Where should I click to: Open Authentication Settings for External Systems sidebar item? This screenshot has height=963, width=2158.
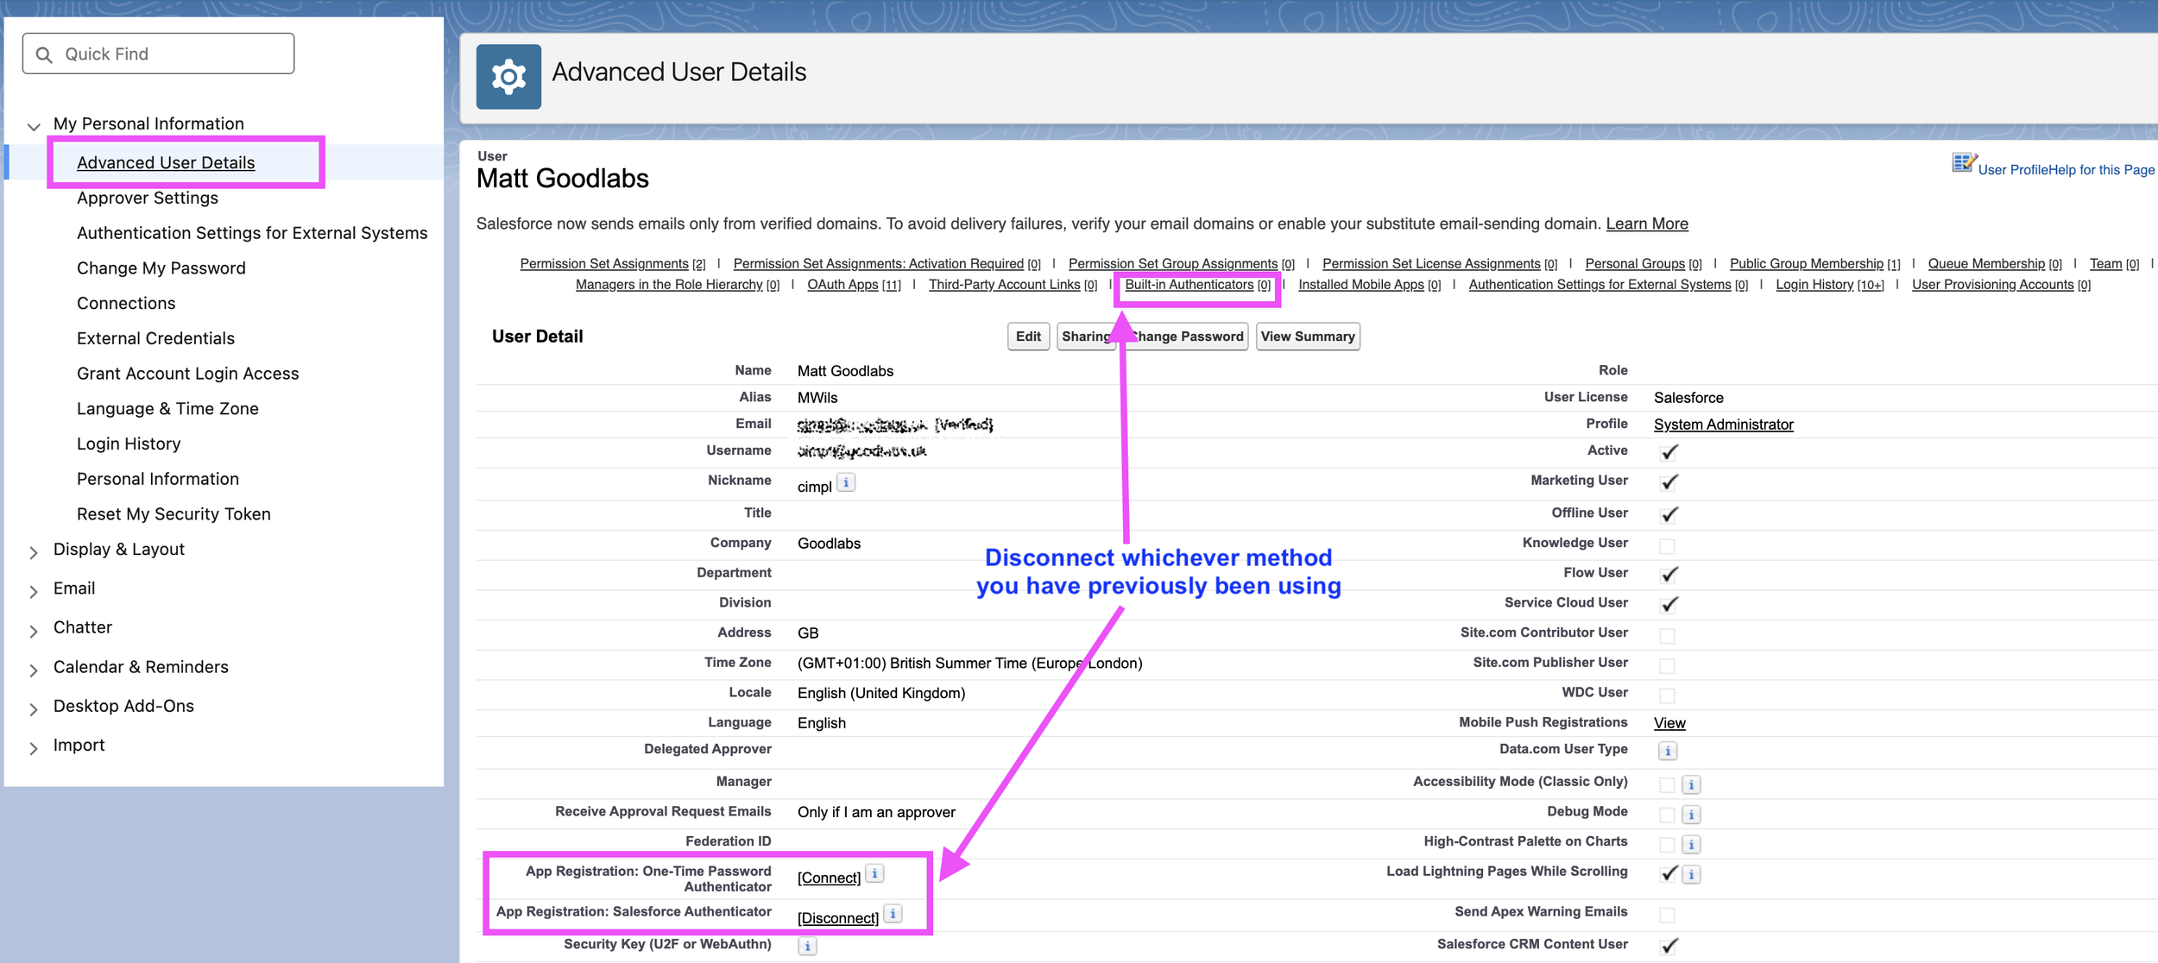[252, 233]
